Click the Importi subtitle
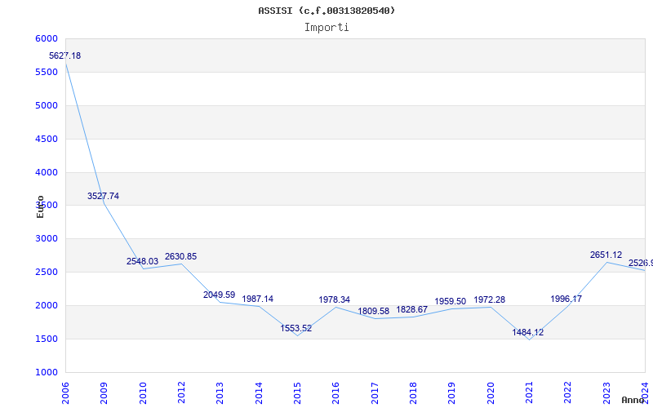This screenshot has height=408, width=653. point(326,28)
